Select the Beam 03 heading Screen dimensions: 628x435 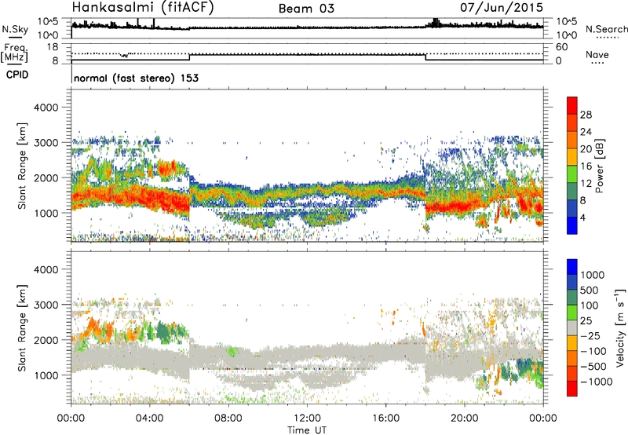[306, 9]
